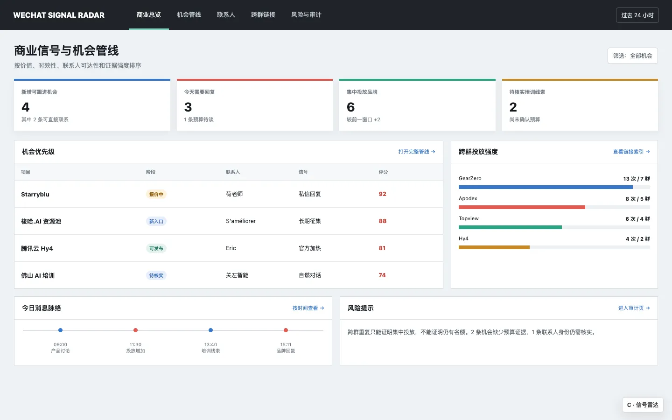The image size is (672, 420).
Task: Click the 13 次 / 7 群 value
Action: 637,179
